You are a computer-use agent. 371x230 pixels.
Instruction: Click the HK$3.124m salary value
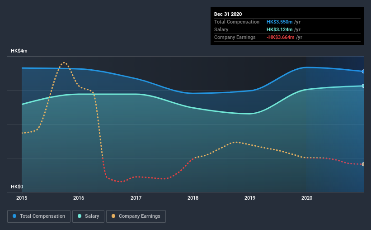coord(279,29)
